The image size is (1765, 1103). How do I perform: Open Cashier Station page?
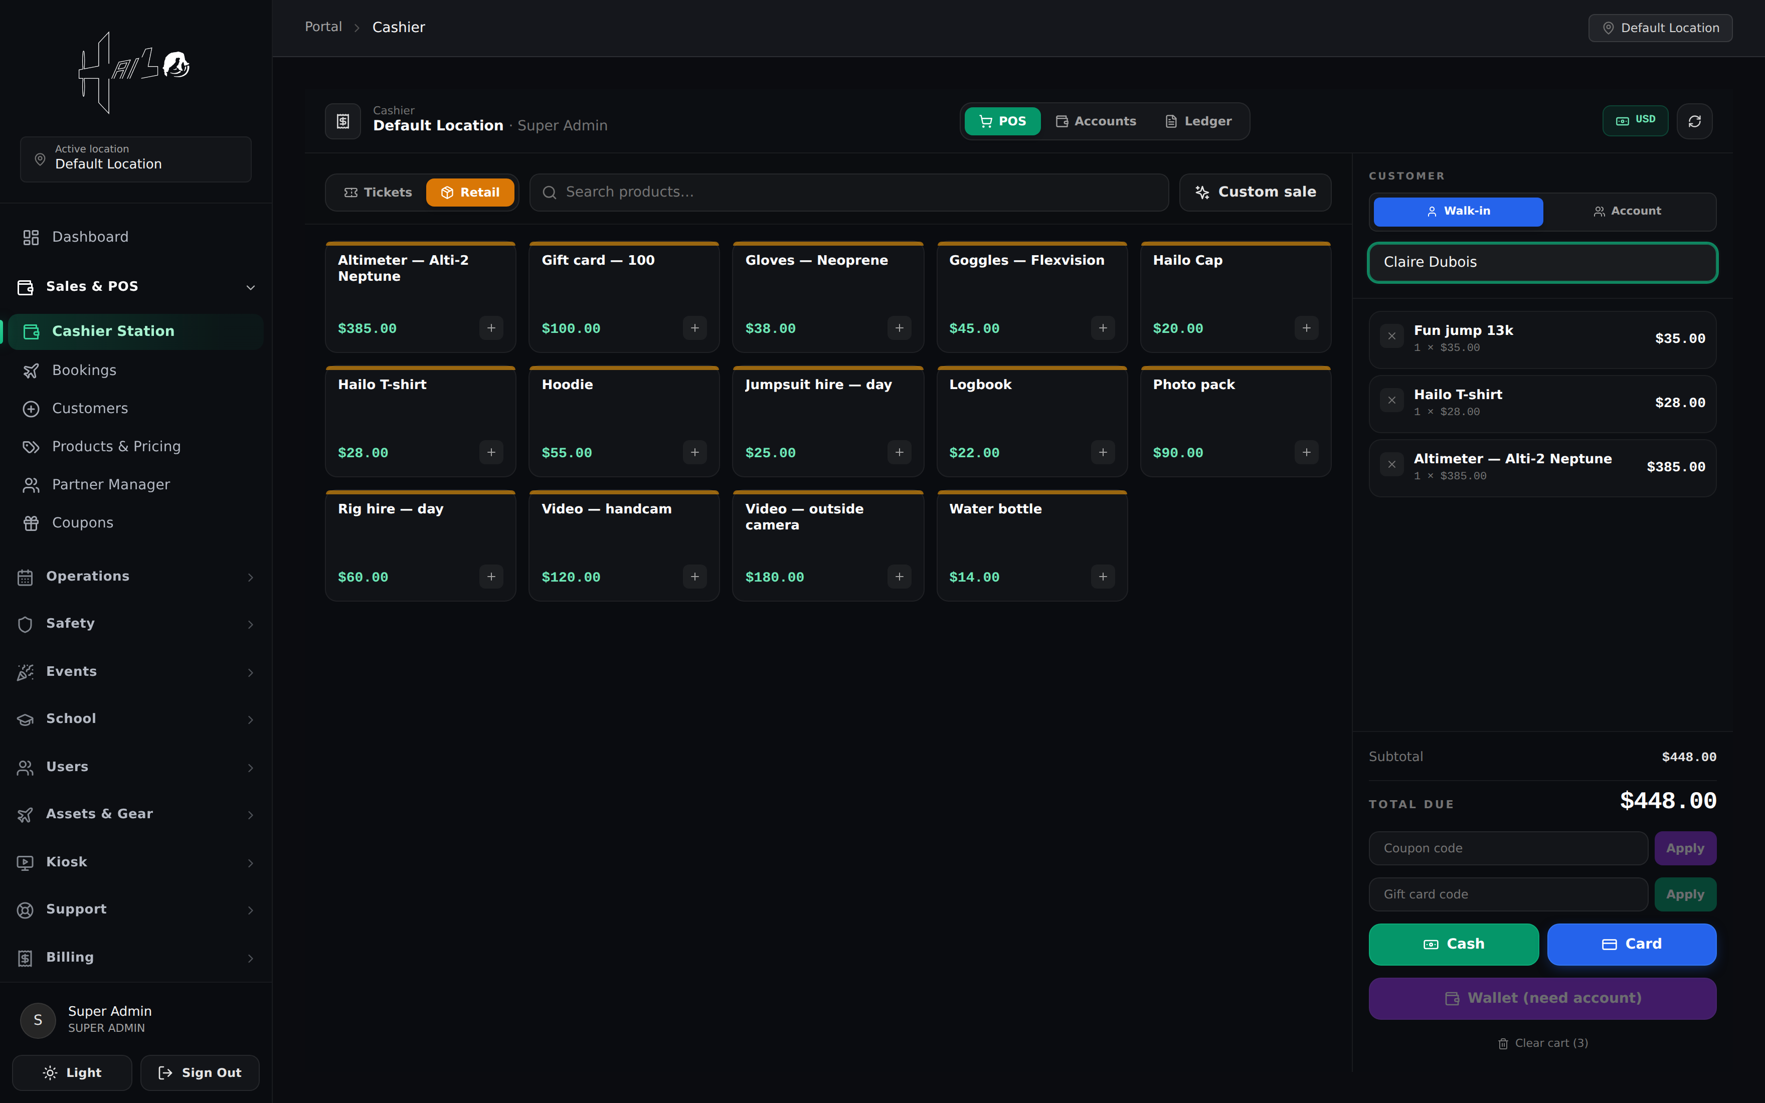click(136, 331)
